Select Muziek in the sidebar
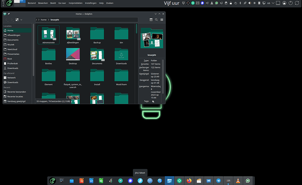Screen dimensions: 302x185 [x=17, y=45]
